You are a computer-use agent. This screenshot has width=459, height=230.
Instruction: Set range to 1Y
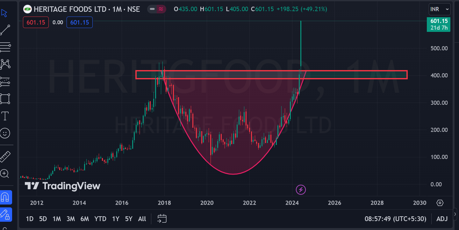(116, 219)
